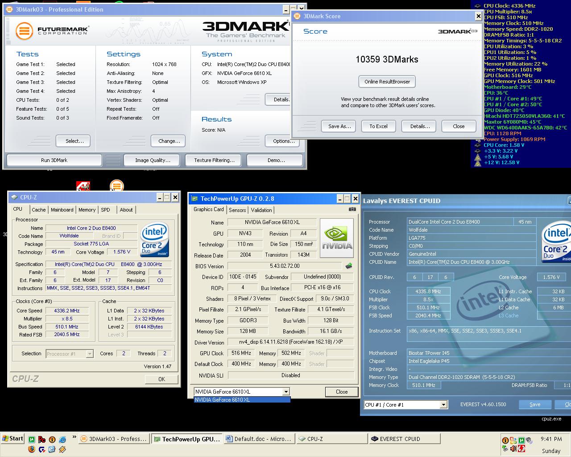This screenshot has height=457, width=571.
Task: Click the orange 3DMark desktop shortcut icon
Action: click(116, 185)
